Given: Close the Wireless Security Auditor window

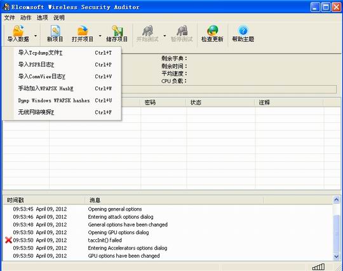Looking at the screenshot, I should (336, 7).
